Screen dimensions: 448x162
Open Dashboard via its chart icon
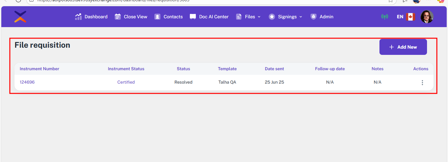click(x=78, y=17)
